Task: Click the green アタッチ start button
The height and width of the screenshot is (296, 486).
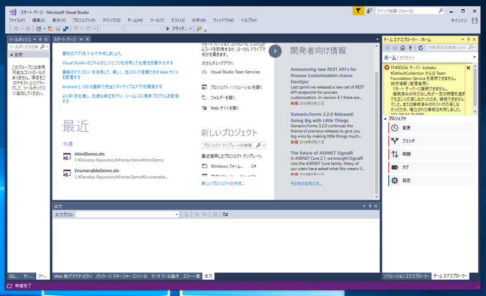Action: coord(177,29)
